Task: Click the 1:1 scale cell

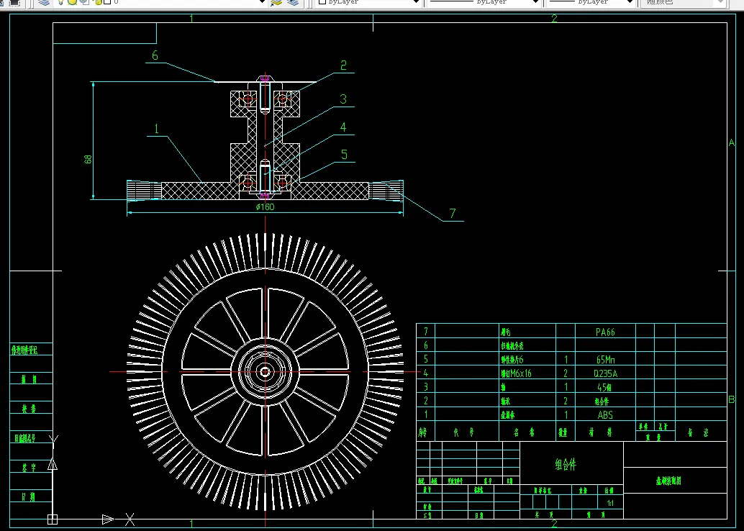Action: (x=610, y=502)
